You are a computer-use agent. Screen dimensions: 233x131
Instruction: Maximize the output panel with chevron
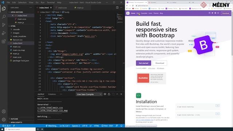coord(117,94)
